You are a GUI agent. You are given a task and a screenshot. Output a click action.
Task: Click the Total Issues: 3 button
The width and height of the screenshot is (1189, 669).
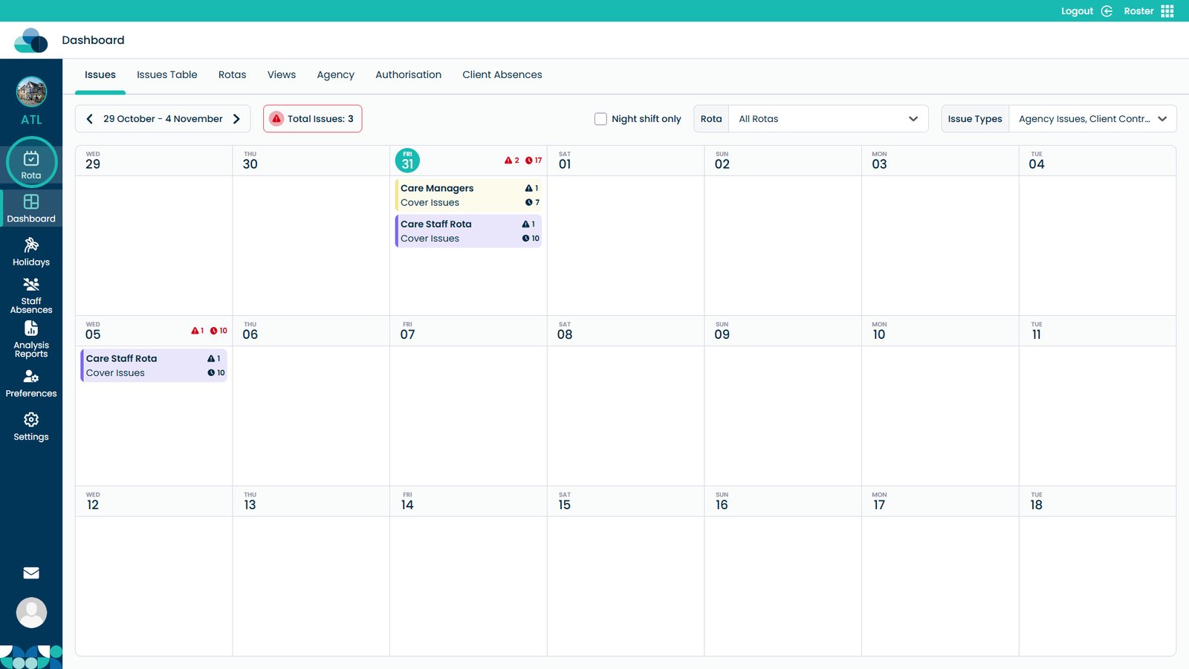point(312,119)
